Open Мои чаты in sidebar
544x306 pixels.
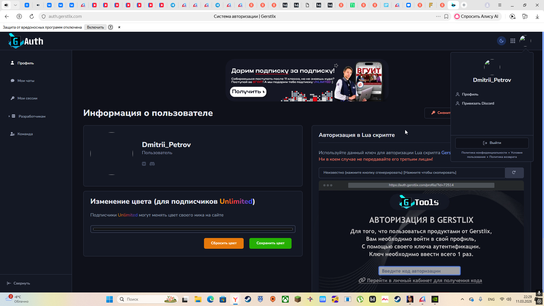(x=26, y=81)
